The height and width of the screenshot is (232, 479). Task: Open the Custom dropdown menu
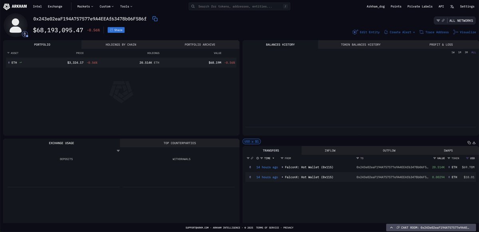click(107, 6)
